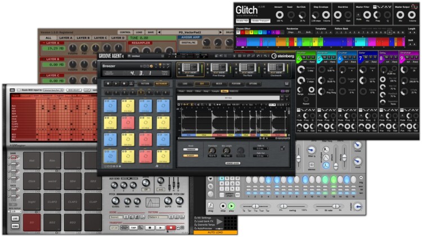Screen dimensions: 422x237
Task: Open Route MIDI input destination dropdown
Action: pyautogui.click(x=53, y=90)
